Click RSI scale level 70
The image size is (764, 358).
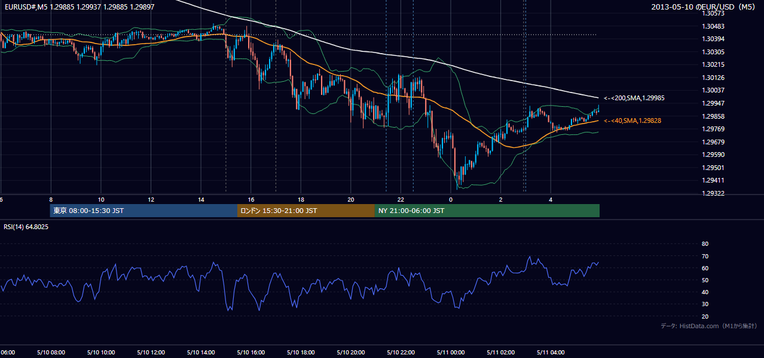[x=705, y=256]
